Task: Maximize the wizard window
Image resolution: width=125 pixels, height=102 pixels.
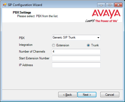Action: pos(110,5)
